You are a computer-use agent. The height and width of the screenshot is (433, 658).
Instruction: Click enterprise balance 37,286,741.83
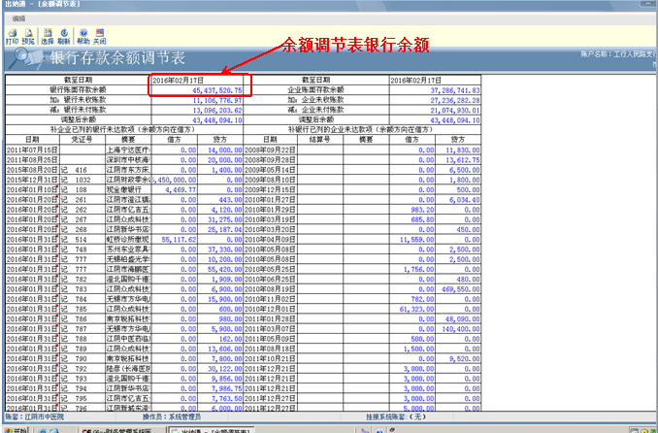[x=455, y=90]
